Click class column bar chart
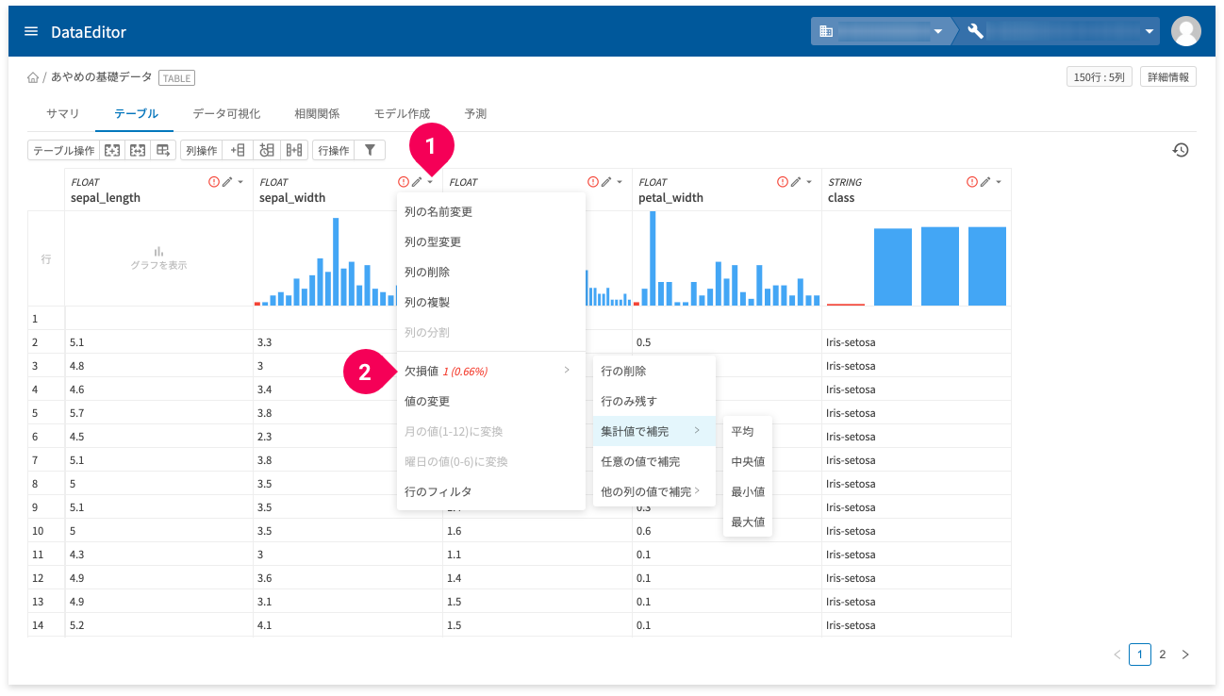Viewport: 1224px width, 696px height. pos(917,258)
